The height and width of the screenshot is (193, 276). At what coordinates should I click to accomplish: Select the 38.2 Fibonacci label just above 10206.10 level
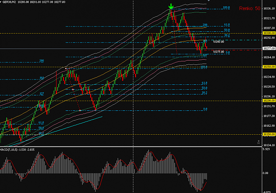coord(204,92)
